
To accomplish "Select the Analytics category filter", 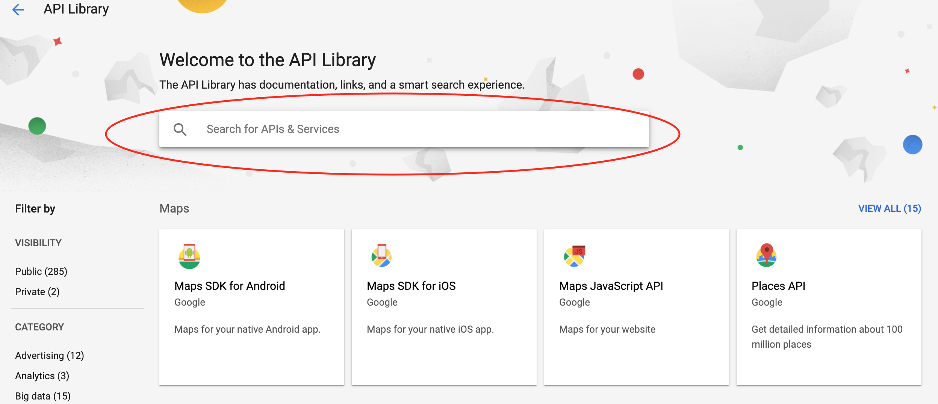I will click(43, 375).
